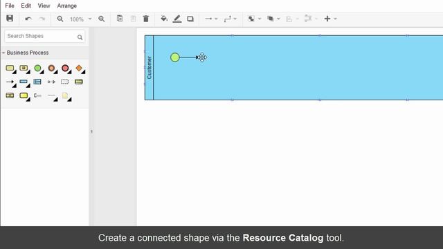Screen dimensions: 443x249
Task: Select the Text Annotation bracket shape
Action: pyautogui.click(x=37, y=95)
